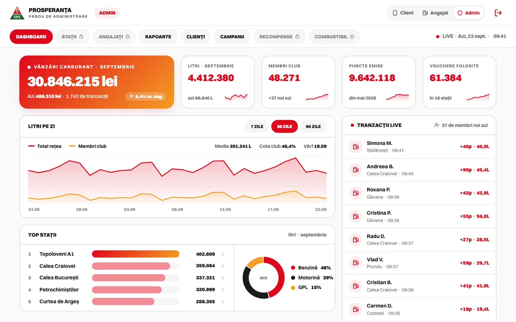Click the Benzină red legend swatch
This screenshot has height=322, width=516.
[293, 268]
